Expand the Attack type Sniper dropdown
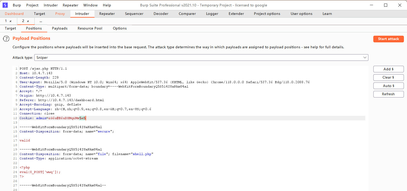407x191 pixels. (x=201, y=58)
